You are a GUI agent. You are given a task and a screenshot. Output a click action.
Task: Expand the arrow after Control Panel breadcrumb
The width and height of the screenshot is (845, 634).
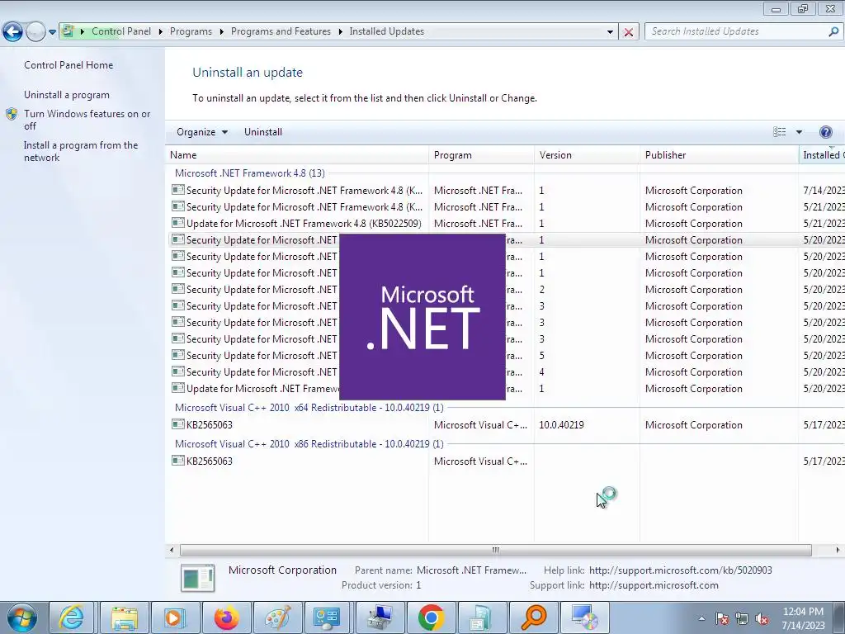(161, 32)
